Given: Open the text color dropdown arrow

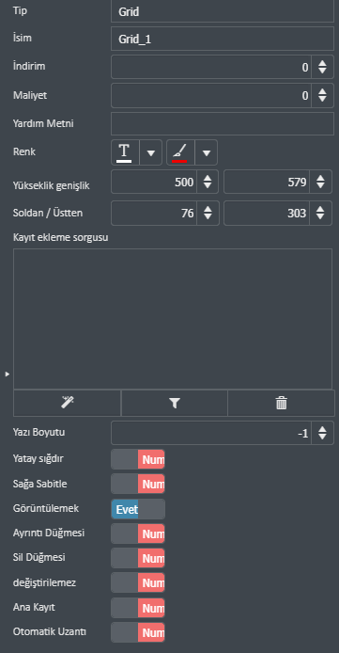Looking at the screenshot, I should pyautogui.click(x=151, y=152).
